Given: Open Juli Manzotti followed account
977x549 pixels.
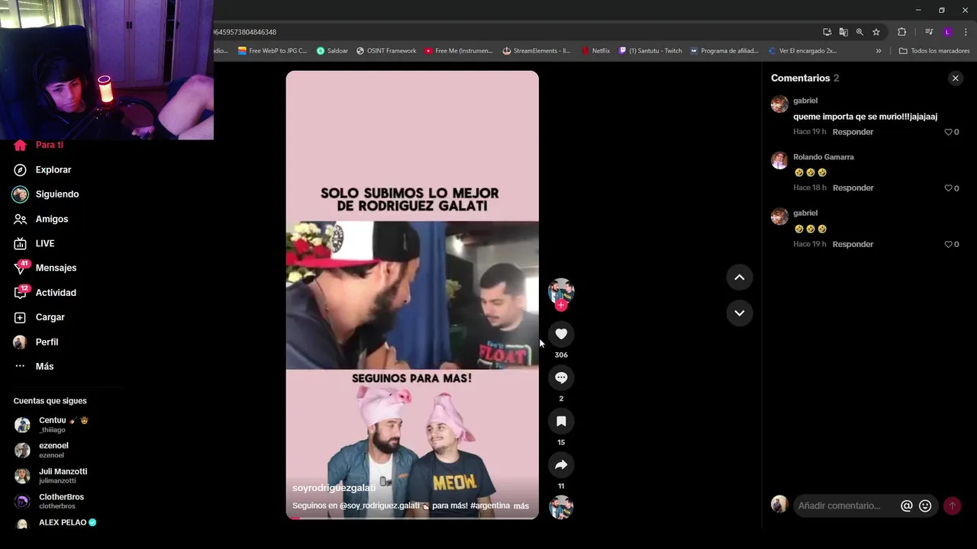Looking at the screenshot, I should 51,476.
